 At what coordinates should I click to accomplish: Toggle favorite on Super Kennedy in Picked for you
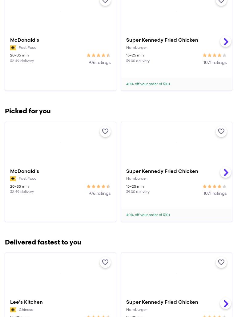click(221, 131)
